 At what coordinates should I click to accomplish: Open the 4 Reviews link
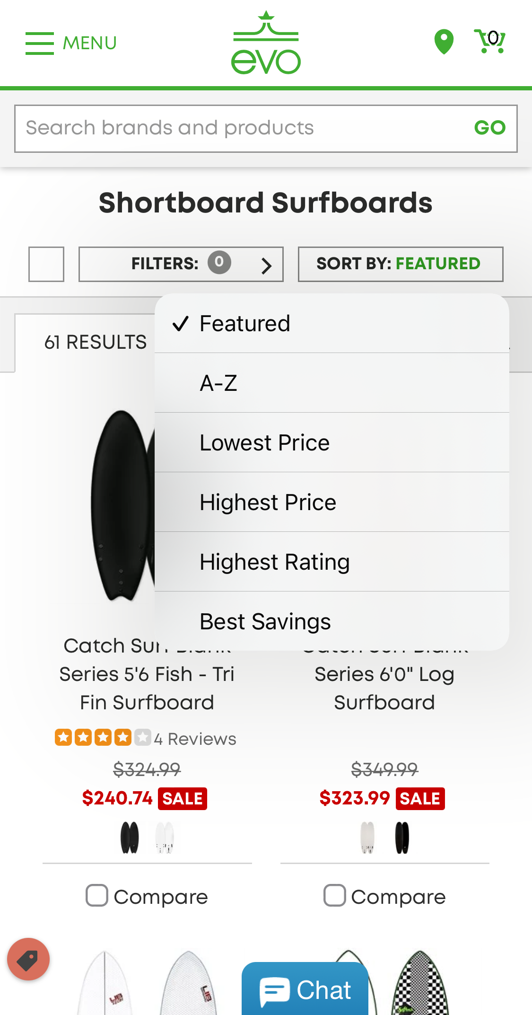[x=195, y=739]
